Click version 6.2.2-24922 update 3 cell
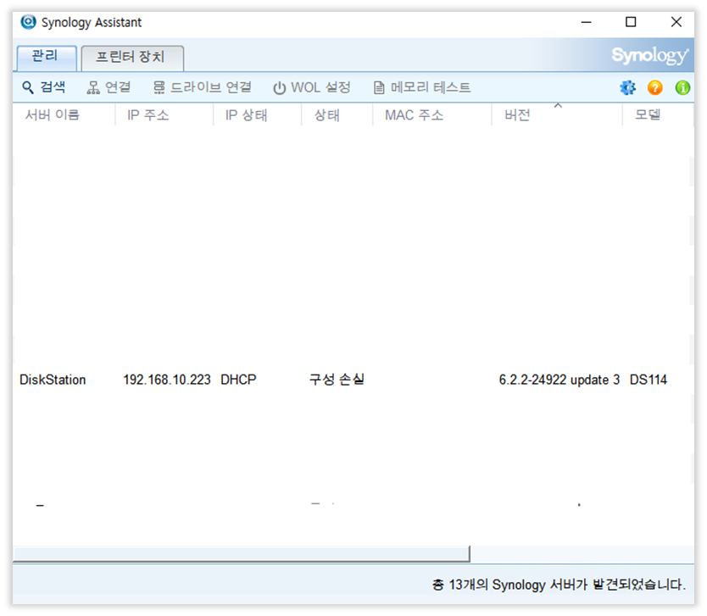 click(559, 380)
